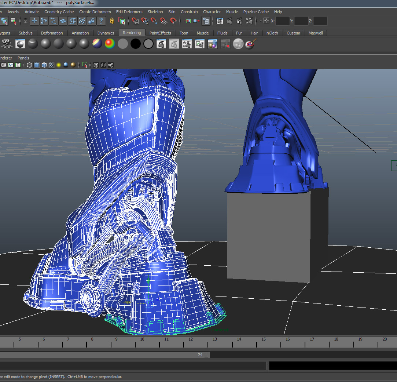Toggle construction history icon
Screen dimensions: 397x382
(206, 21)
